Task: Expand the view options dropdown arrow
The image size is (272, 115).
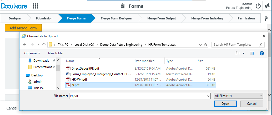Action: tap(243, 53)
